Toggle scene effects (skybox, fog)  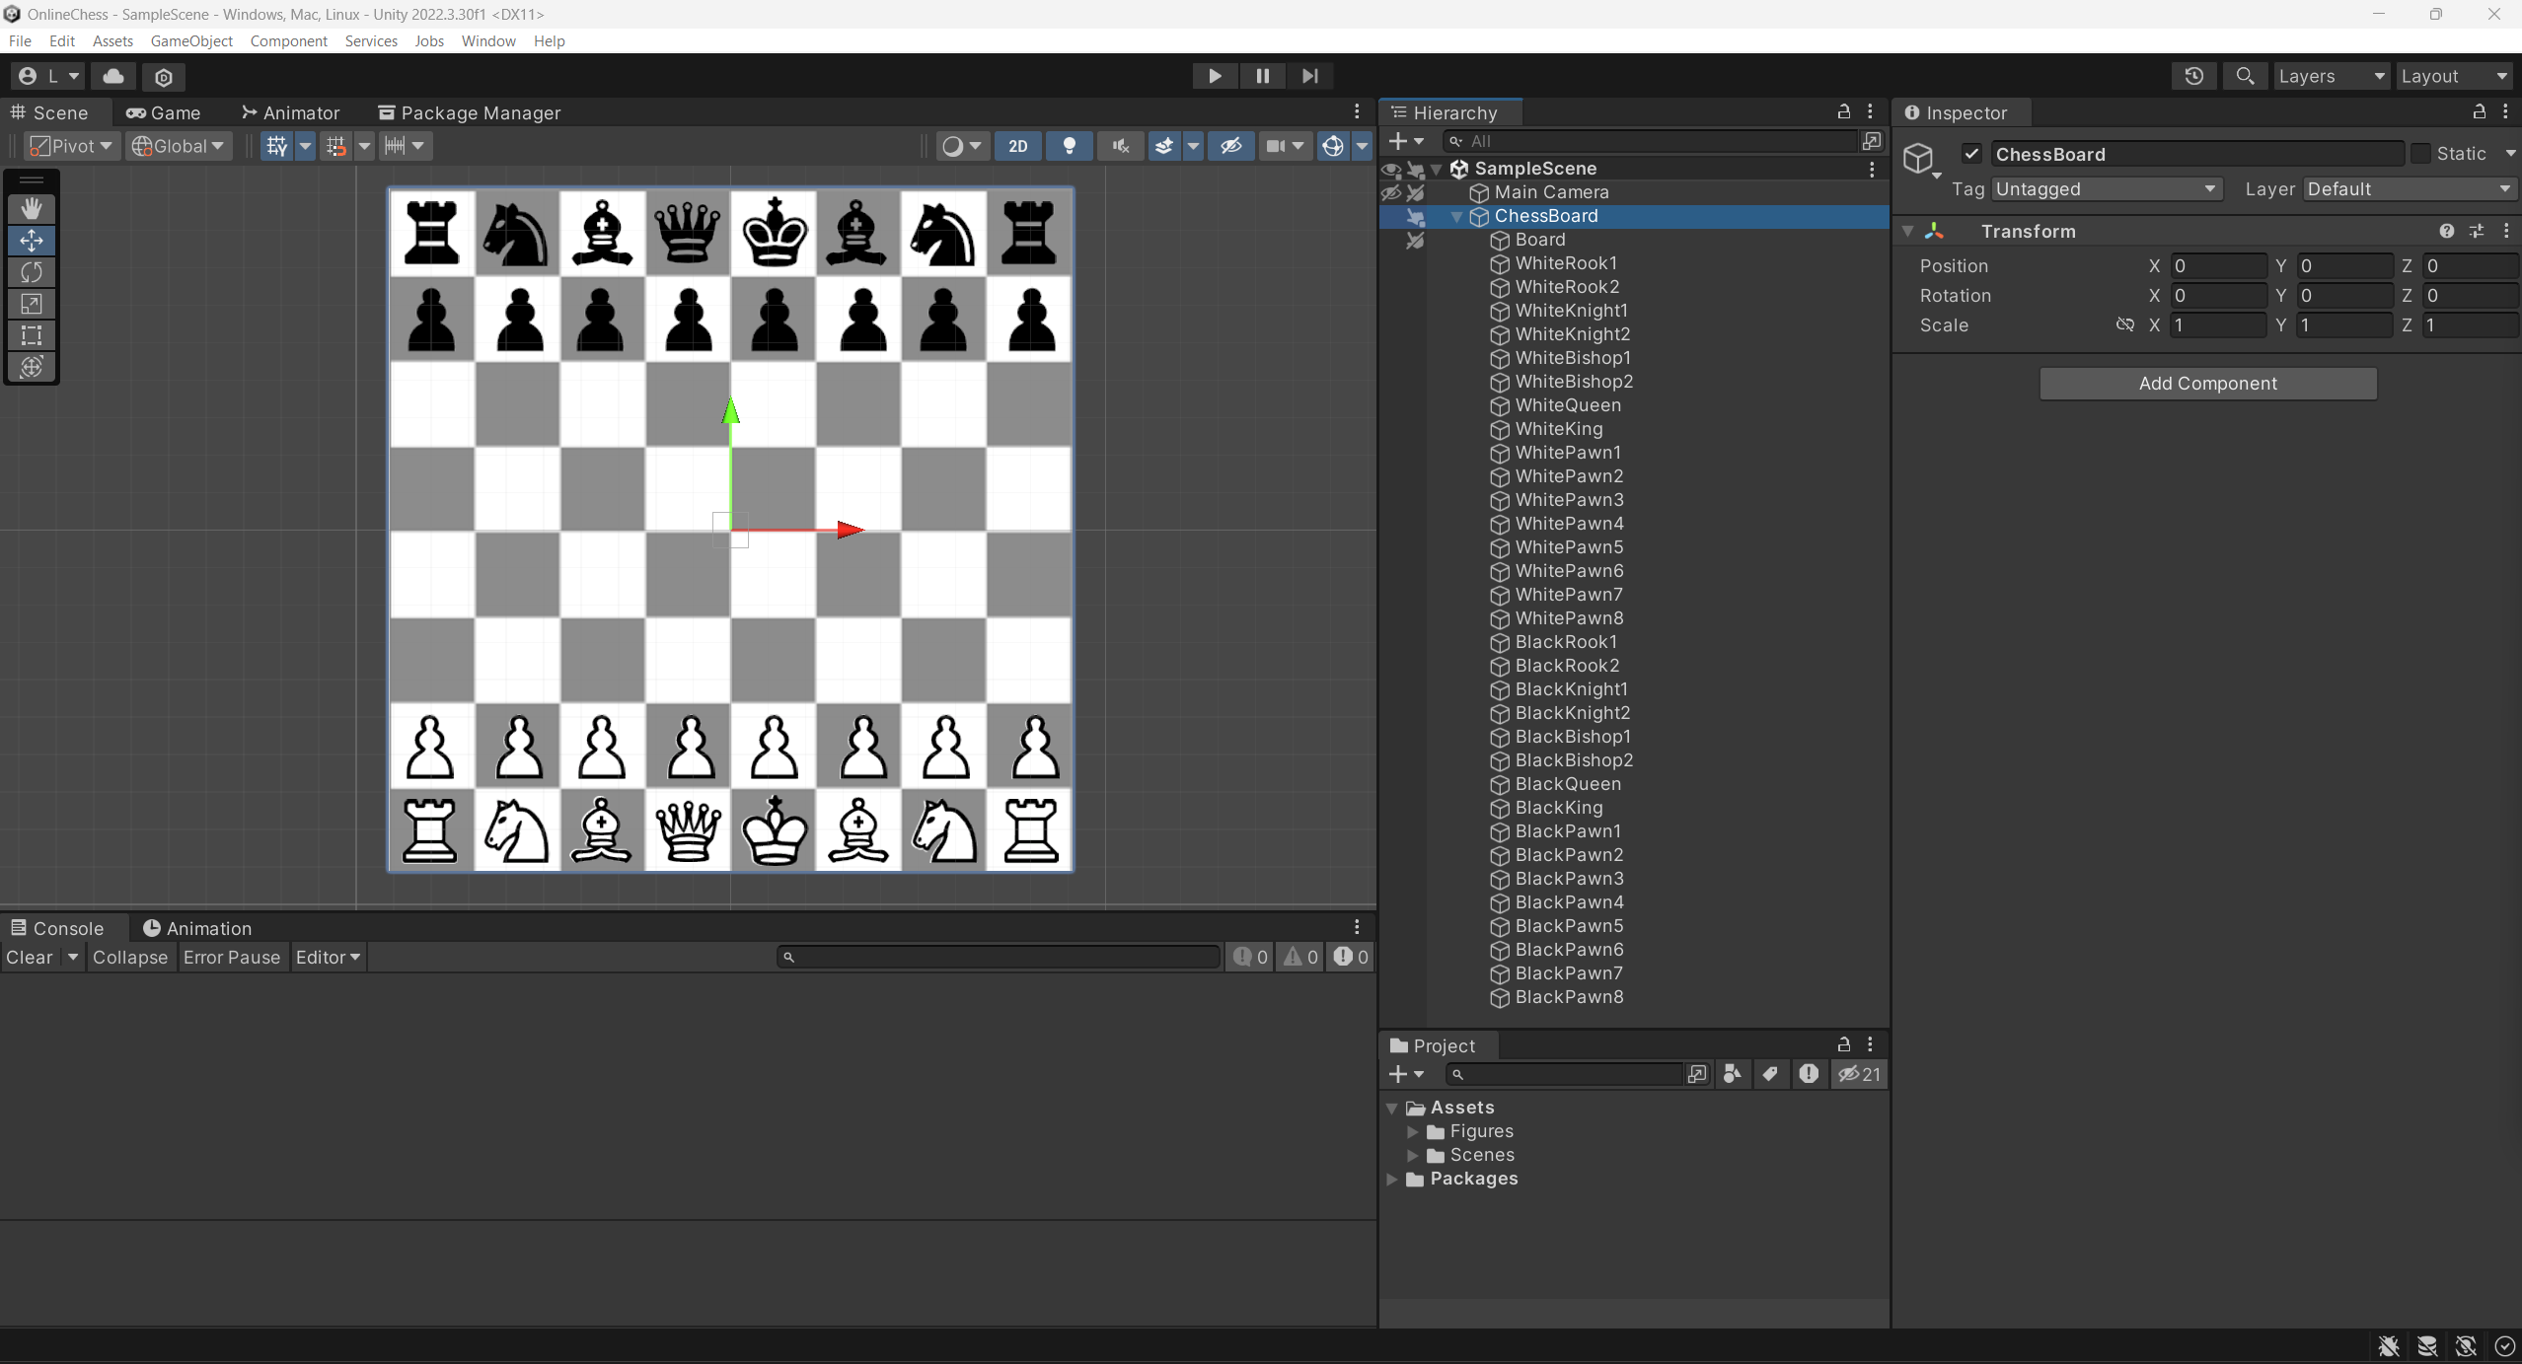click(1164, 146)
